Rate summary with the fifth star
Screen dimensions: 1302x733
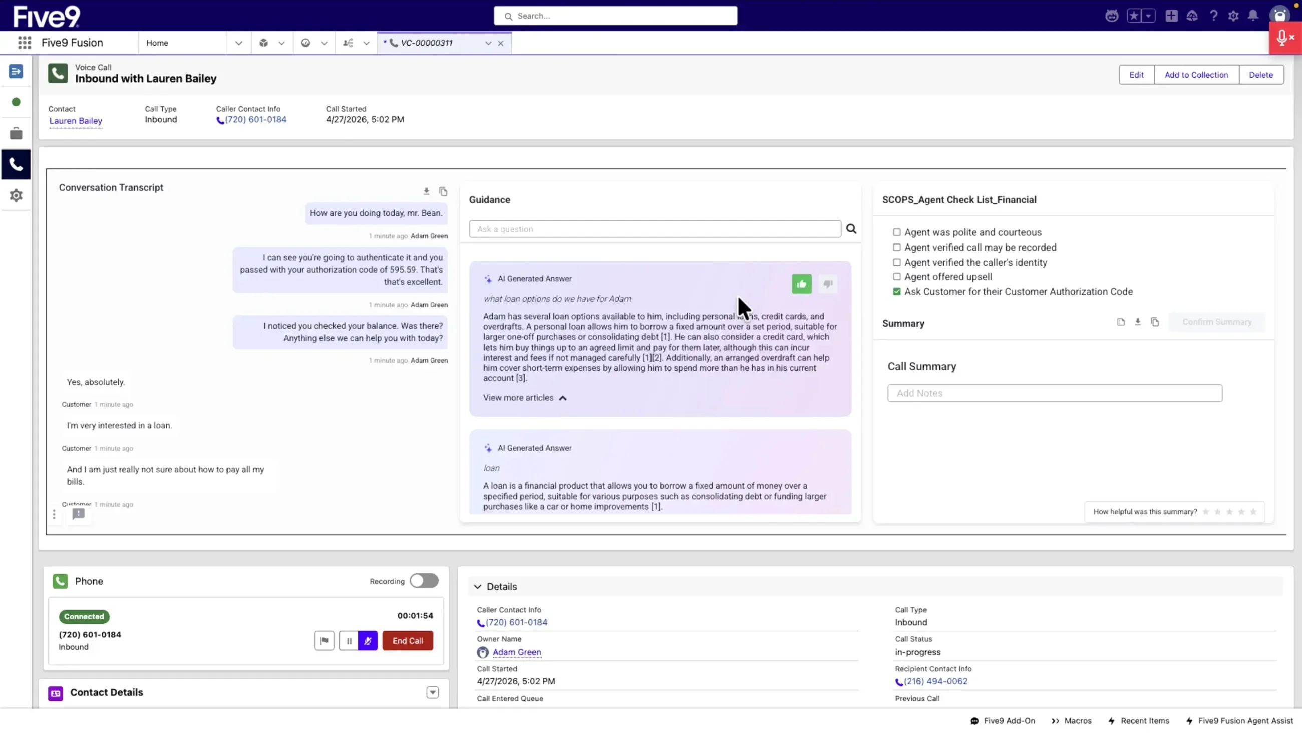[1253, 512]
